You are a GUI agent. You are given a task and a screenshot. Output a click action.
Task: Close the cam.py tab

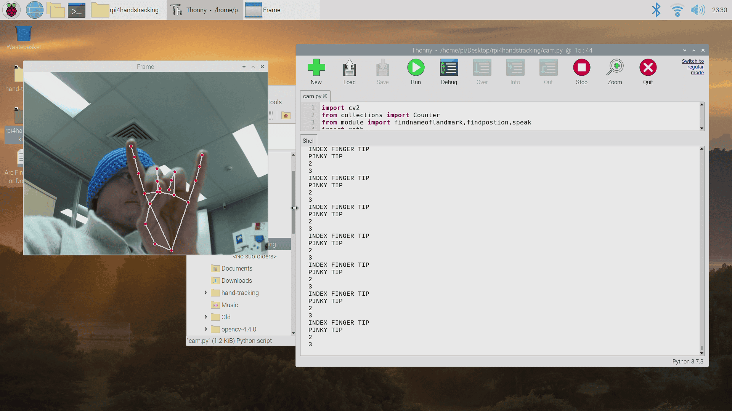[x=325, y=96]
